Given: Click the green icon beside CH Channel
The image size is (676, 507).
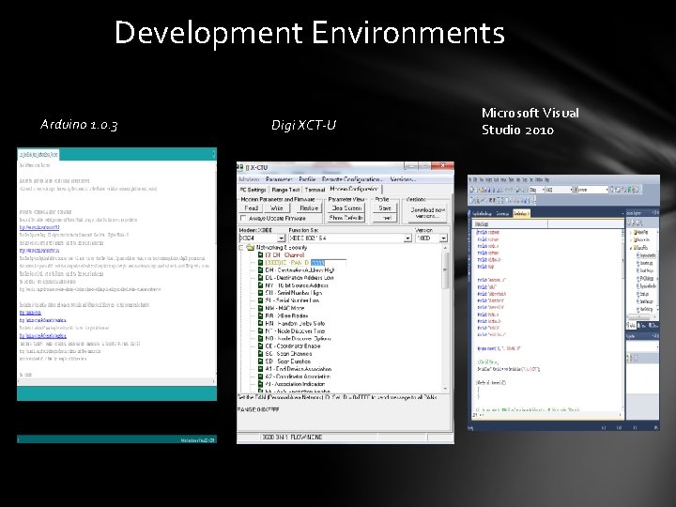Looking at the screenshot, I should pos(260,254).
